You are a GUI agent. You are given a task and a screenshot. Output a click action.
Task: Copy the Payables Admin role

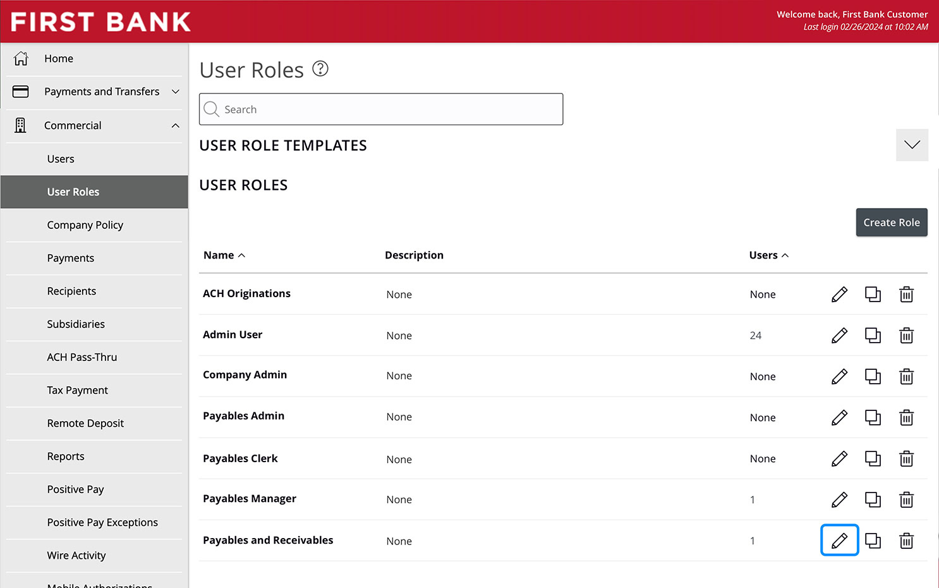point(873,417)
